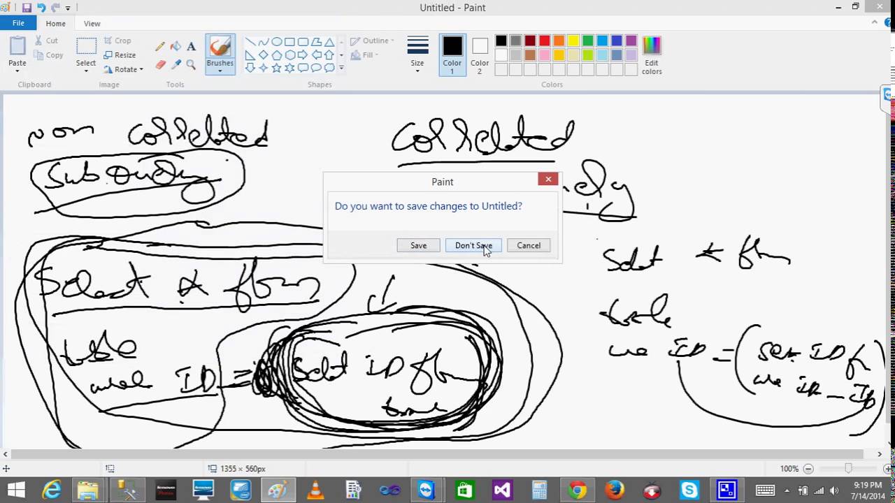Click the Select rectangle icon
The image size is (895, 503).
tap(86, 47)
